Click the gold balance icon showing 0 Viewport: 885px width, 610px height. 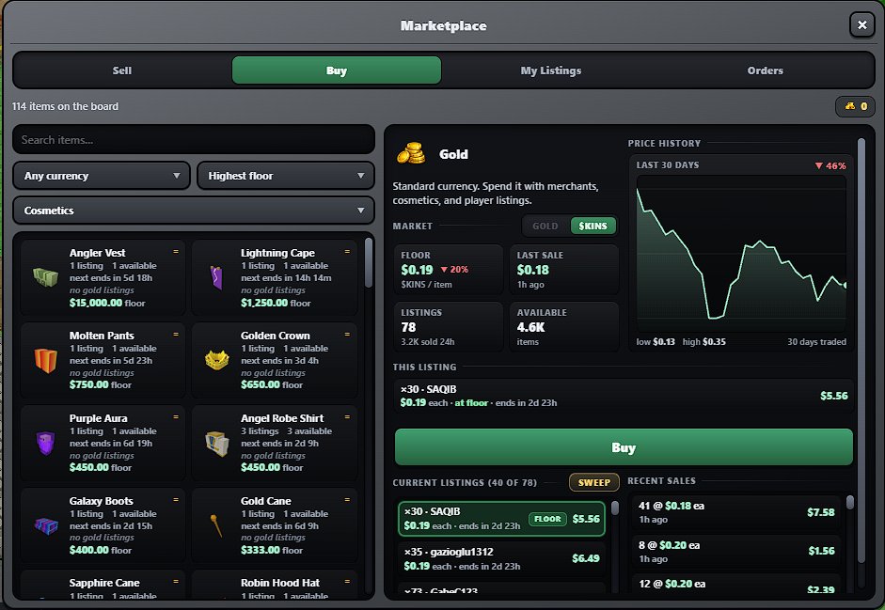click(x=850, y=106)
